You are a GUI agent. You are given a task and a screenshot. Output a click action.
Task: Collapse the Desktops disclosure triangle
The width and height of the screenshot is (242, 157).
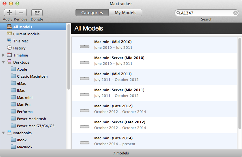[4, 62]
